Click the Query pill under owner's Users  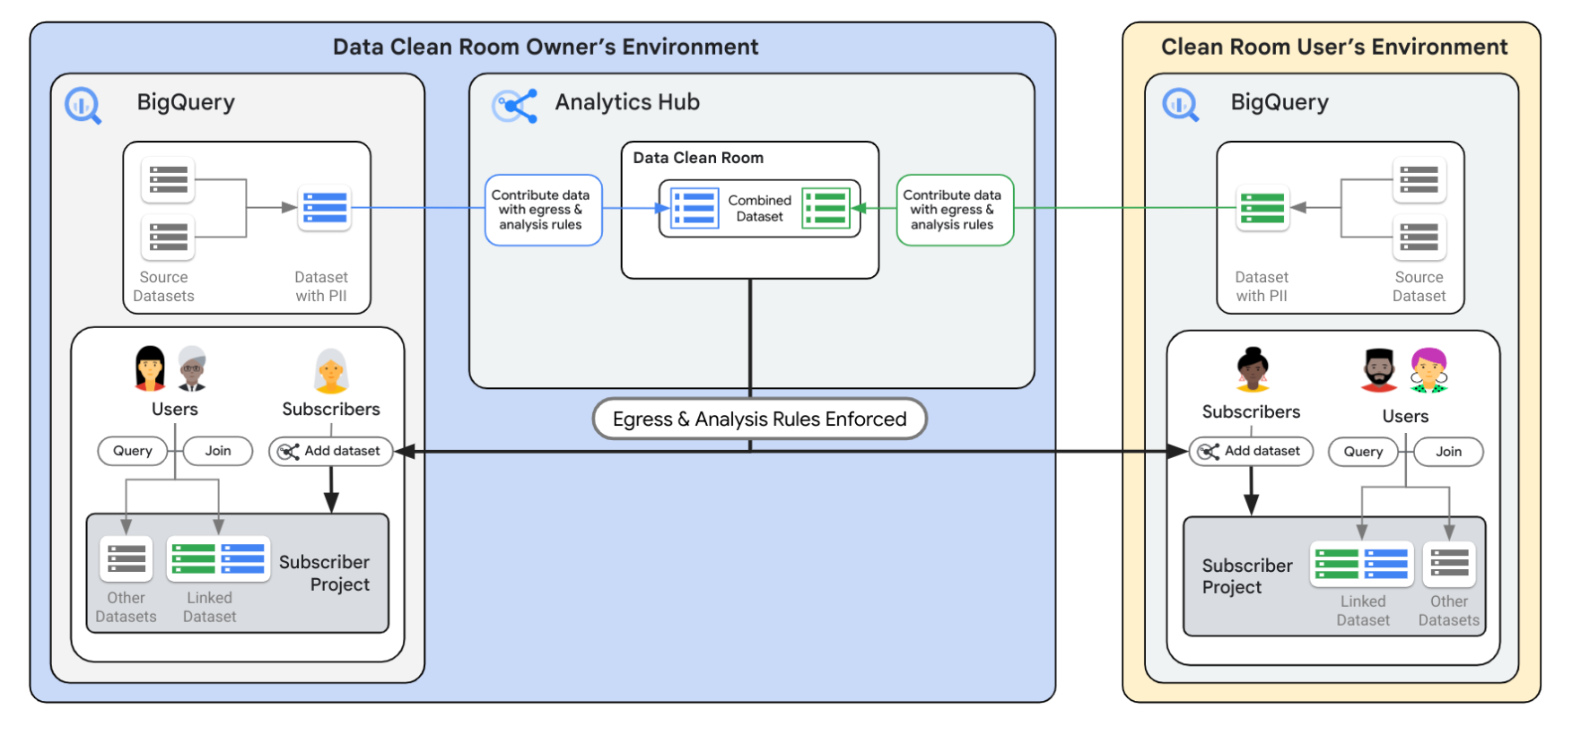coord(133,451)
